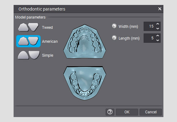Screen dimensions: 177x122
Task: Decrease Width value with down arrow
Action: click(158, 28)
